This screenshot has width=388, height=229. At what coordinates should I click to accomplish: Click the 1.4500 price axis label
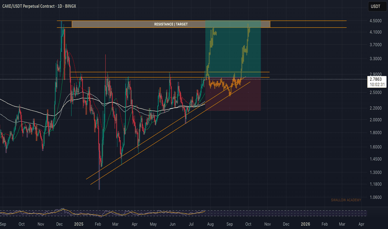(376, 159)
